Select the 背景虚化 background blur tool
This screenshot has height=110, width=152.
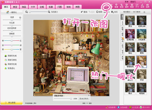tap(10, 68)
